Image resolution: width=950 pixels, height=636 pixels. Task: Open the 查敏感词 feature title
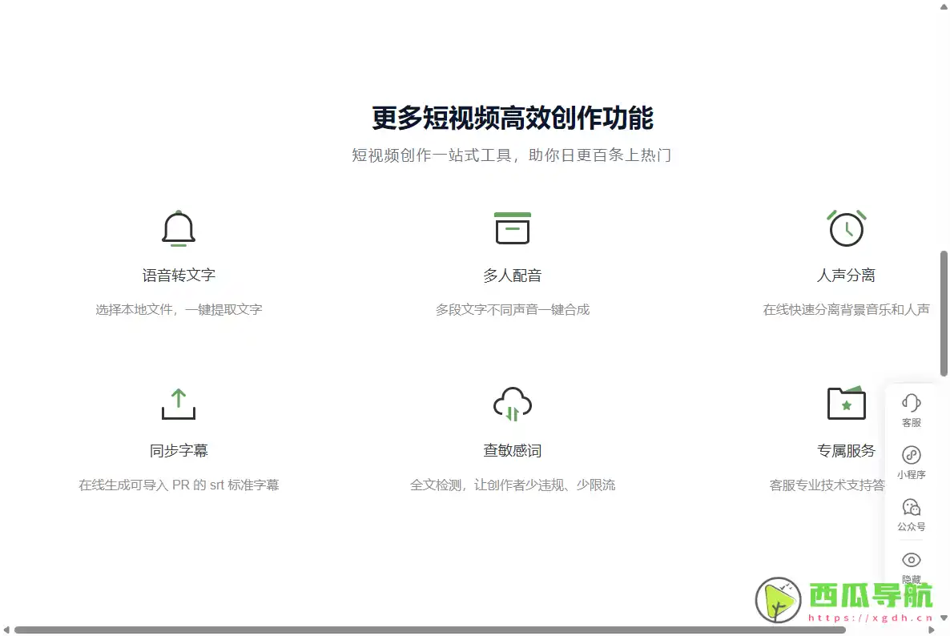tap(513, 451)
